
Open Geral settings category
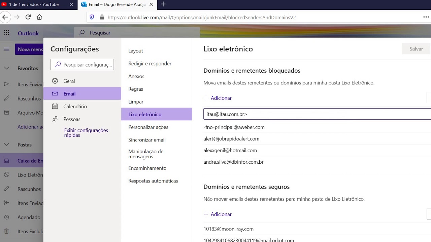click(x=82, y=81)
